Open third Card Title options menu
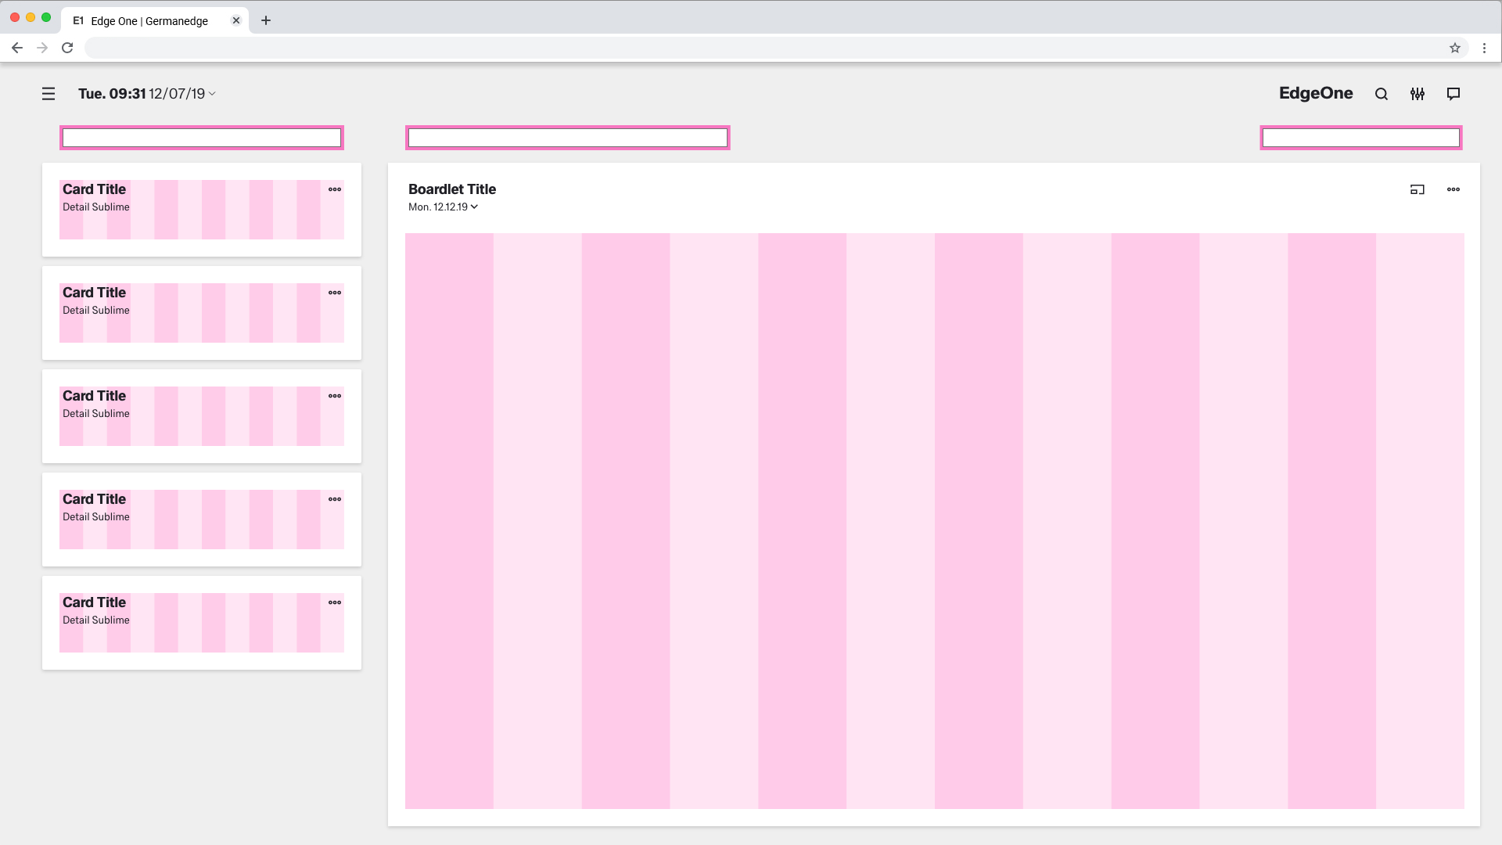This screenshot has width=1502, height=845. pyautogui.click(x=335, y=396)
